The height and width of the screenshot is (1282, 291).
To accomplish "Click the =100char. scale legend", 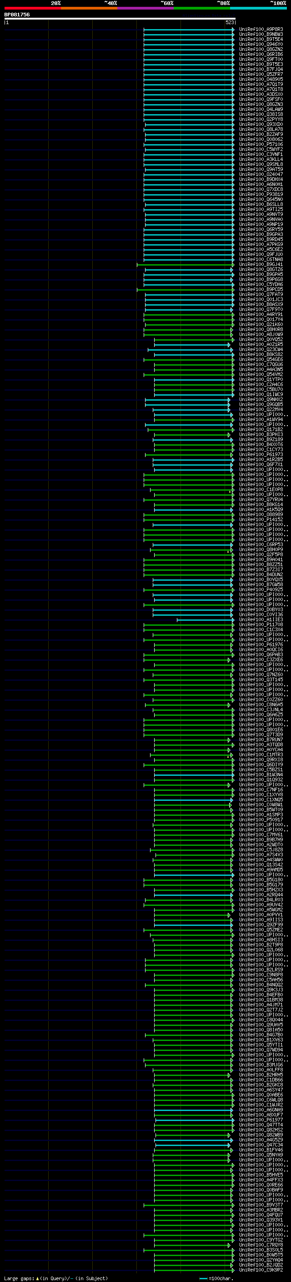I will coord(216,1278).
